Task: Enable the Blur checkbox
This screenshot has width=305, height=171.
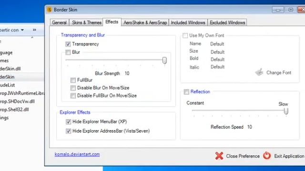Action: (x=68, y=52)
